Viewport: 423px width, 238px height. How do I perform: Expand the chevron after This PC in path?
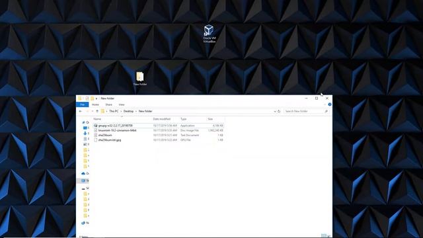[121, 111]
